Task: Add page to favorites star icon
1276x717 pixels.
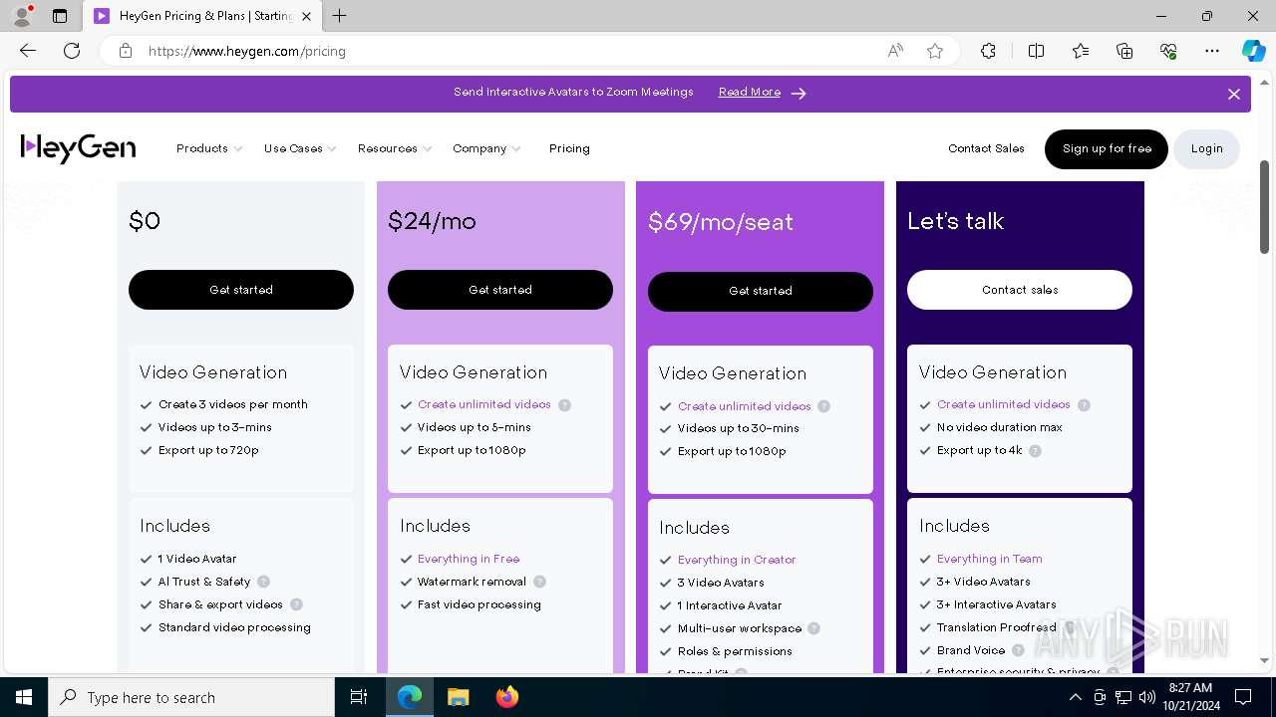Action: [x=935, y=51]
